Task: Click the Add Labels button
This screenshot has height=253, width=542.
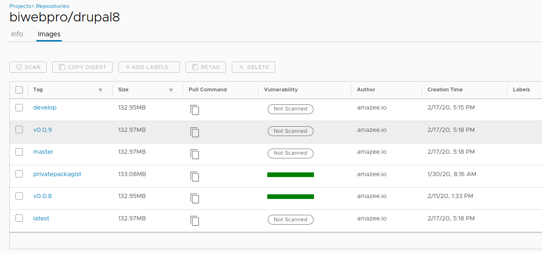Action: (149, 67)
